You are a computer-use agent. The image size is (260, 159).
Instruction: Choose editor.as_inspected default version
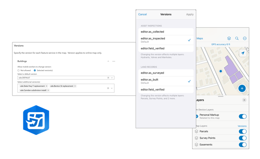[x=166, y=40]
